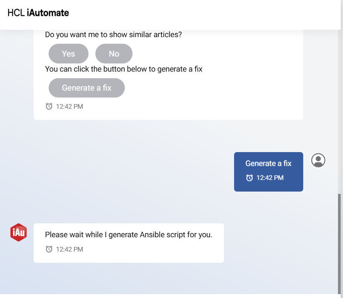This screenshot has height=298, width=343.
Task: Click the 12:42 PM timestamp in the blue bubble
Action: coord(270,178)
